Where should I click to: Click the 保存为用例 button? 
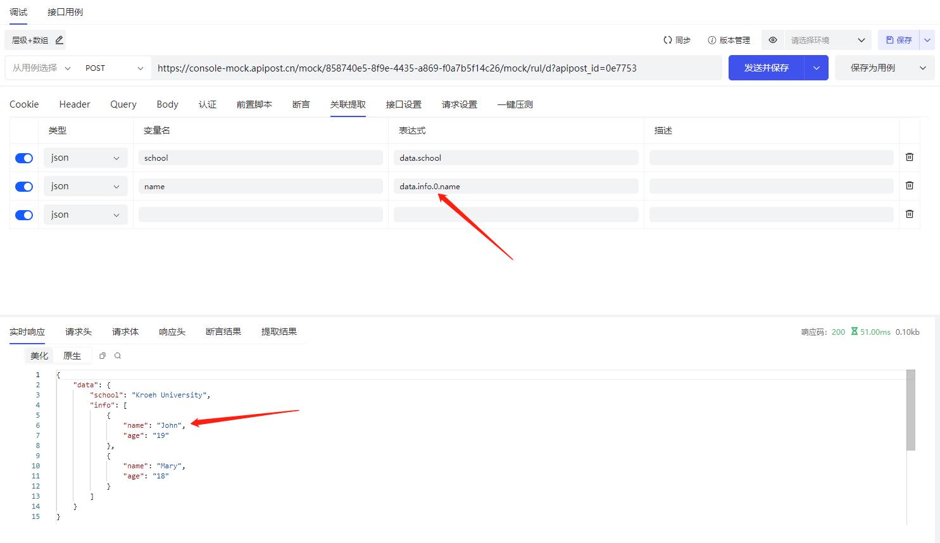[873, 68]
